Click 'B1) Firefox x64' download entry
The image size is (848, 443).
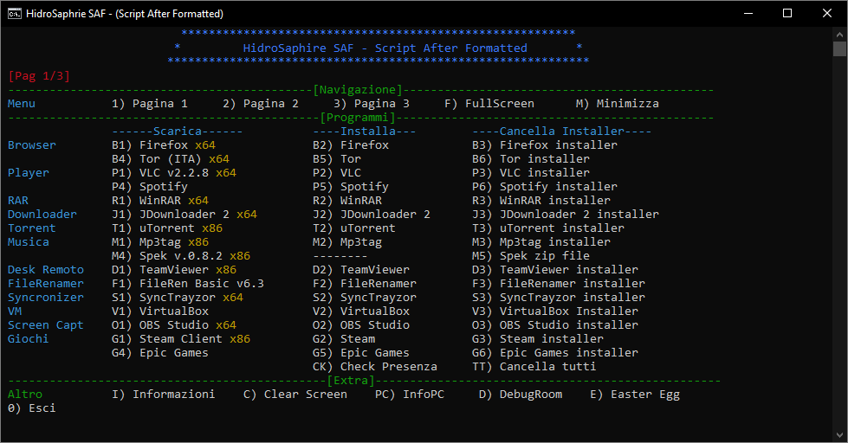point(164,145)
